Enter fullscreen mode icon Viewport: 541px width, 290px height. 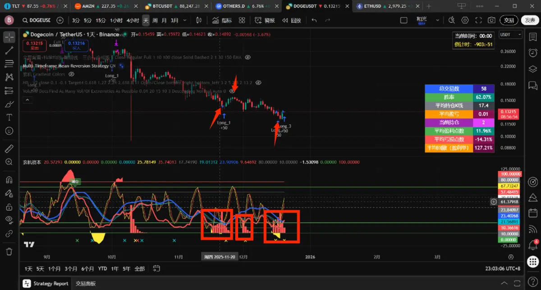pyautogui.click(x=478, y=20)
